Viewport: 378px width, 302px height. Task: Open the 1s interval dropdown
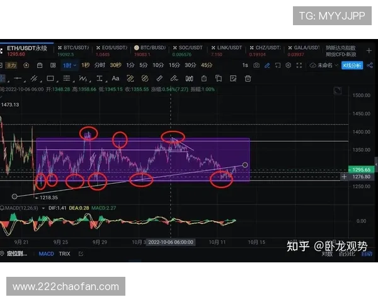click(x=246, y=65)
